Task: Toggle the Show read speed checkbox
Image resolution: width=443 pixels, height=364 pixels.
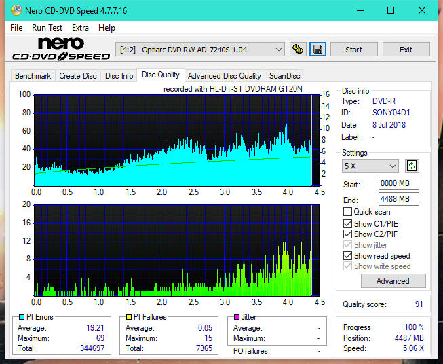Action: click(x=347, y=255)
